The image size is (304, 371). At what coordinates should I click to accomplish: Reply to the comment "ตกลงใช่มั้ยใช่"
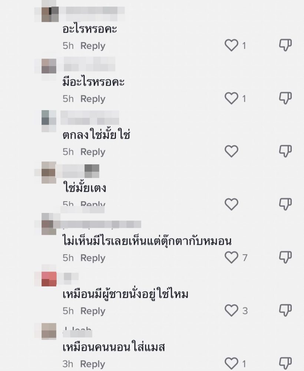(x=93, y=152)
